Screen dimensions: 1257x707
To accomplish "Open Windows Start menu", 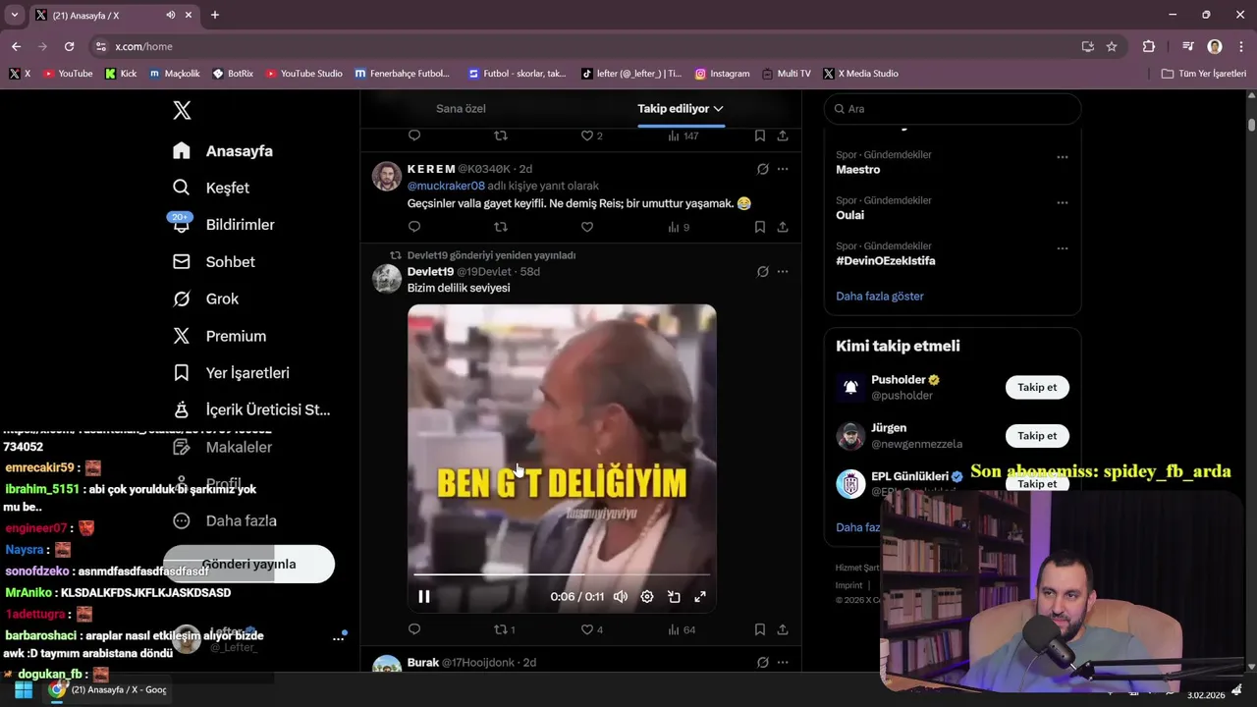I will coord(24,689).
